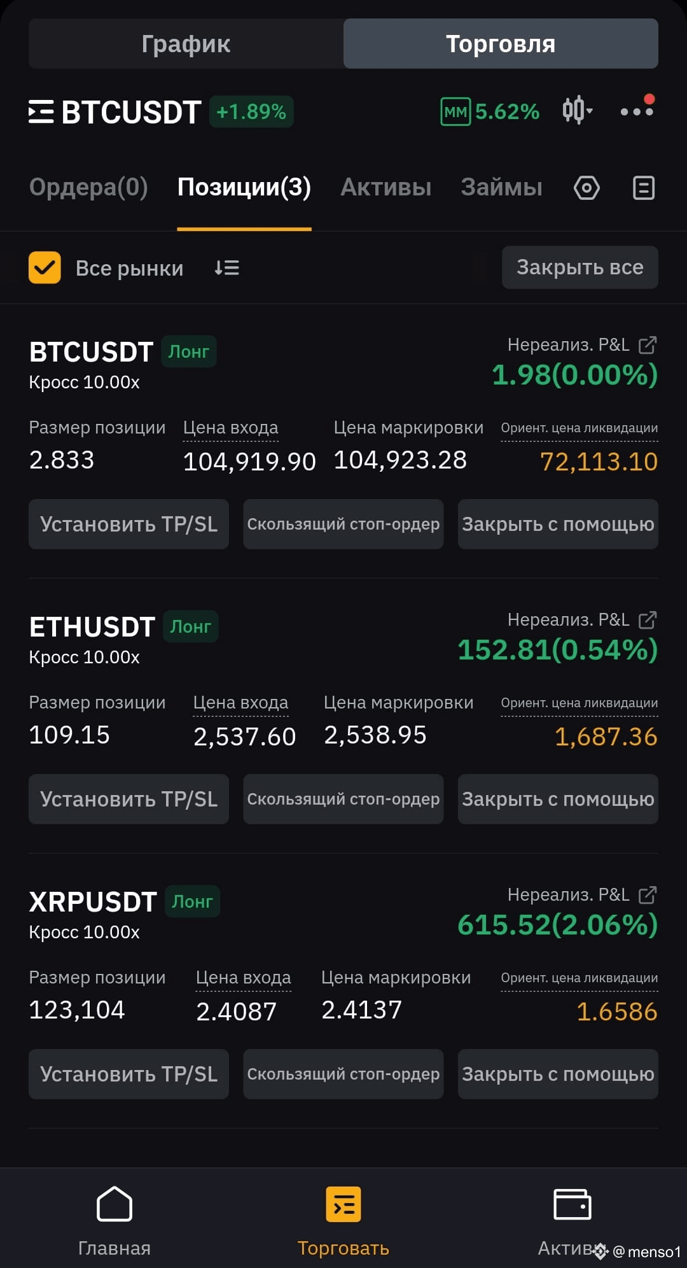Viewport: 687px width, 1268px height.
Task: Open the BTCUSDT market list hamburger icon
Action: pyautogui.click(x=41, y=111)
